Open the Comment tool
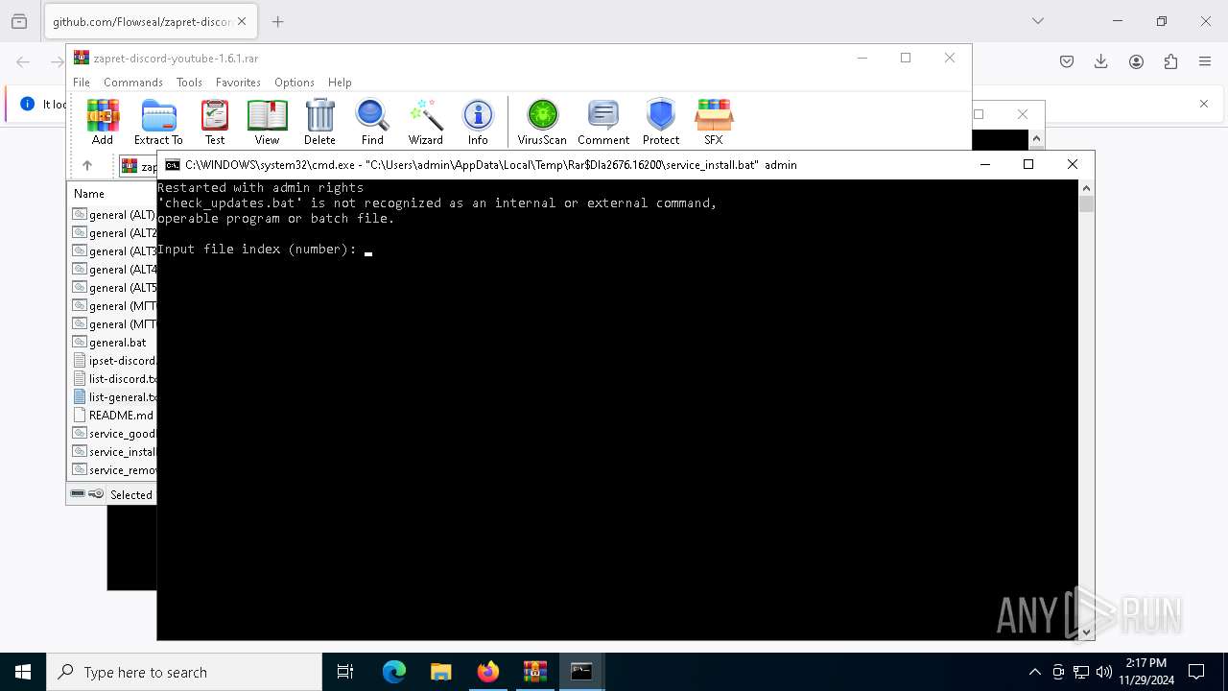Image resolution: width=1228 pixels, height=691 pixels. tap(603, 122)
